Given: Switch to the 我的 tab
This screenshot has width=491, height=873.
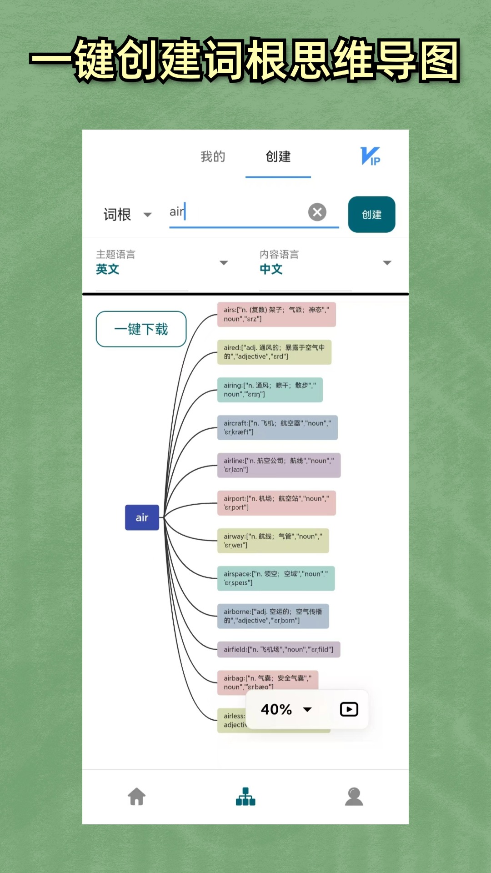Looking at the screenshot, I should [213, 157].
